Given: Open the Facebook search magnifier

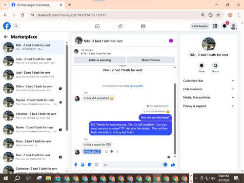Looking at the screenshot, I should [x=16, y=26].
